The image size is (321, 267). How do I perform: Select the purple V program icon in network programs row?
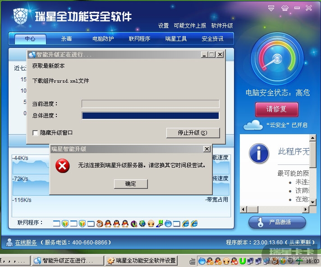point(134,224)
